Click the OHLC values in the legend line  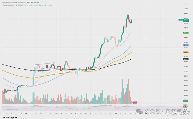pos(38,5)
